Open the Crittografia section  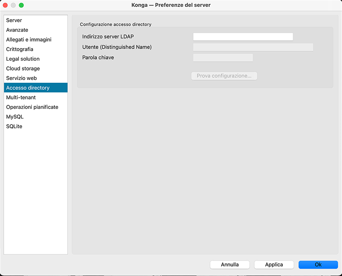pyautogui.click(x=20, y=49)
